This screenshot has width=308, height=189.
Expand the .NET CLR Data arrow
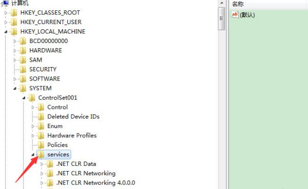point(42,164)
